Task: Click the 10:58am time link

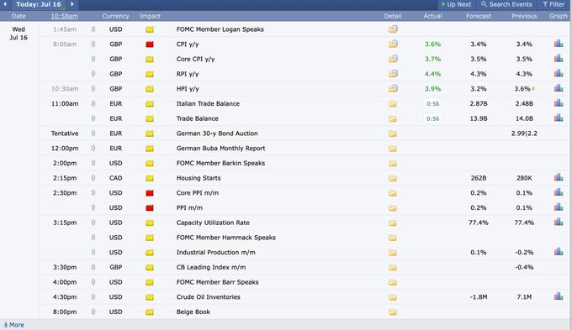Action: pyautogui.click(x=64, y=16)
